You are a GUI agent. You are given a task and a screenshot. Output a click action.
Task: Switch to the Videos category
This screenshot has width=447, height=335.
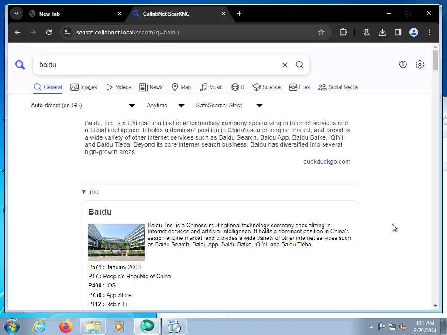[x=119, y=87]
